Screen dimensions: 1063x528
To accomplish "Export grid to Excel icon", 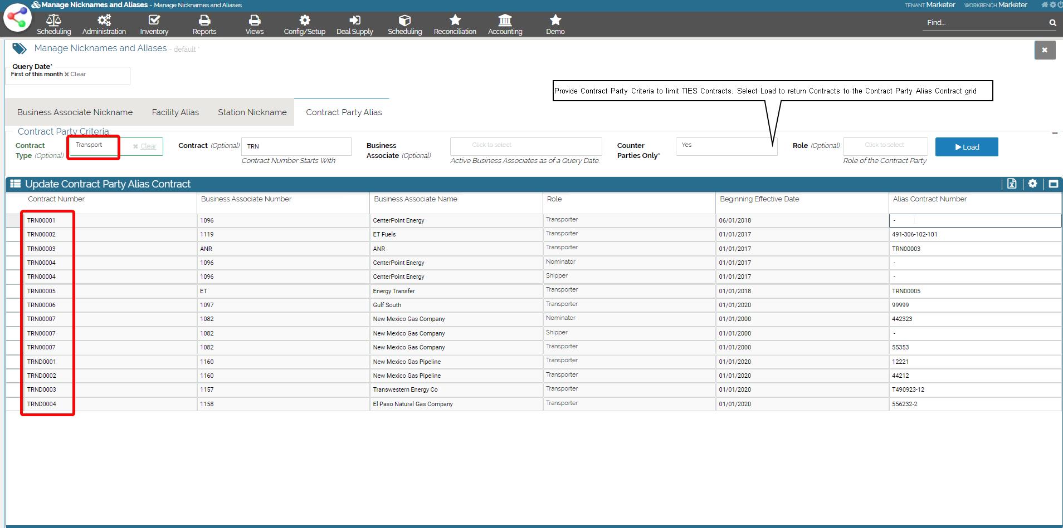I will pos(1012,184).
